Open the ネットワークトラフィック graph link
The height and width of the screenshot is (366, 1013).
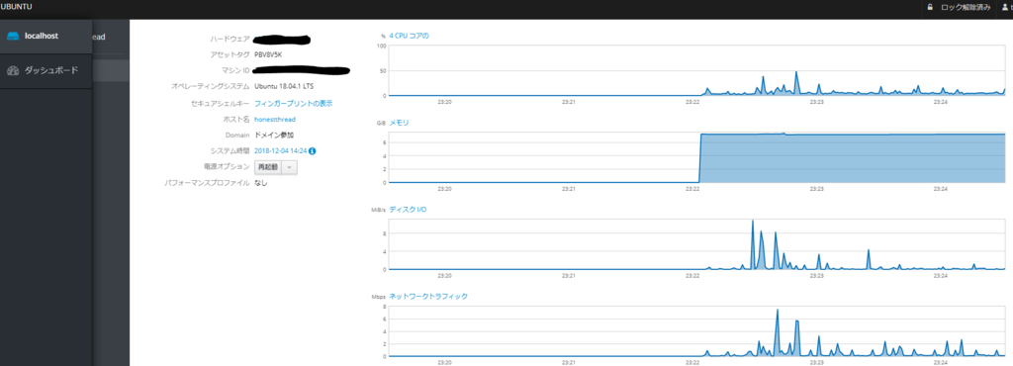point(428,297)
